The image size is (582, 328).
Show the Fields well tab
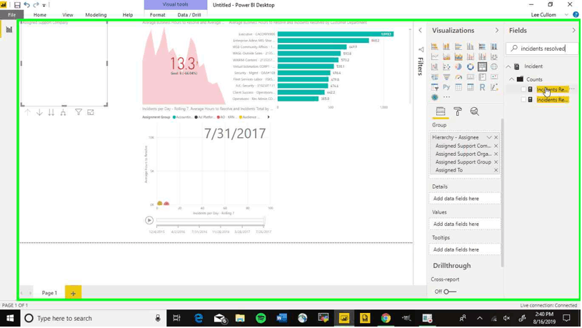[x=441, y=111]
